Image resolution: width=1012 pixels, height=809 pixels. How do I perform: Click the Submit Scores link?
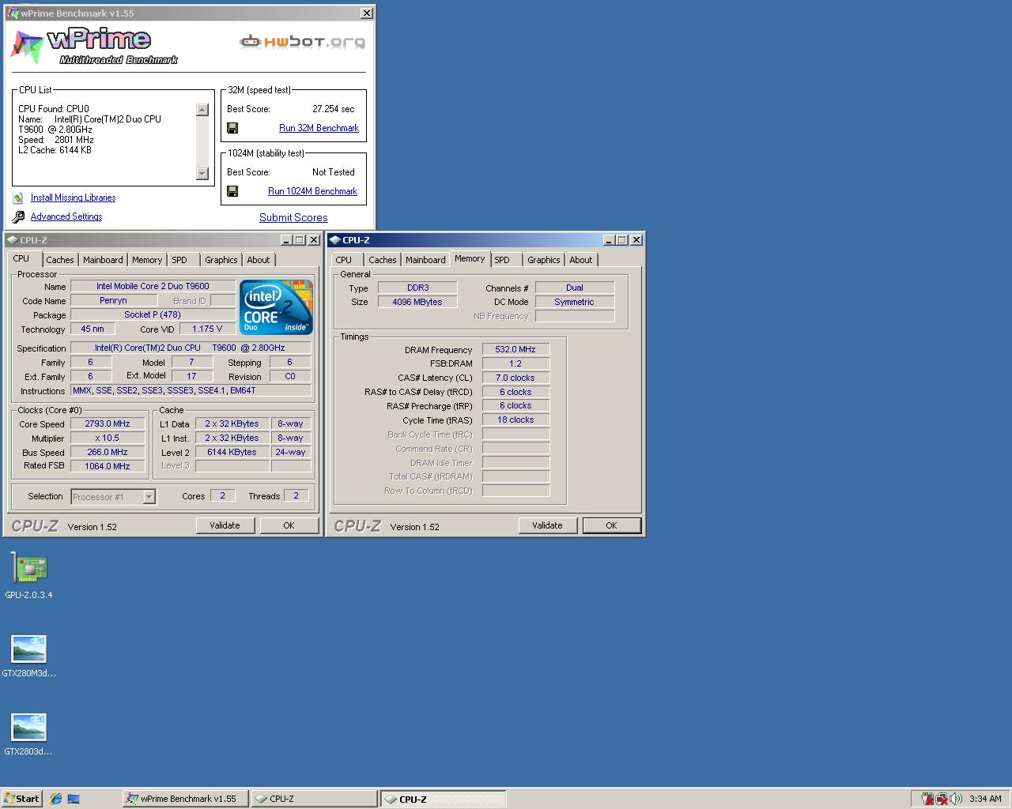[x=293, y=218]
